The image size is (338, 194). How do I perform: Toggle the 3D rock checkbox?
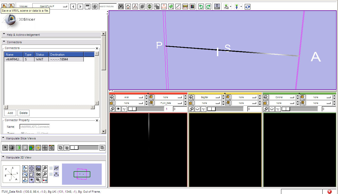[x=51, y=174]
